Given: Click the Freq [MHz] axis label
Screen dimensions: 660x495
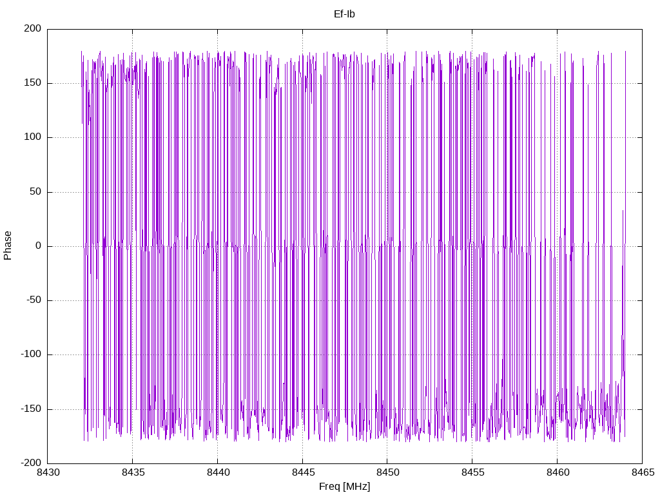Looking at the screenshot, I should point(344,486).
